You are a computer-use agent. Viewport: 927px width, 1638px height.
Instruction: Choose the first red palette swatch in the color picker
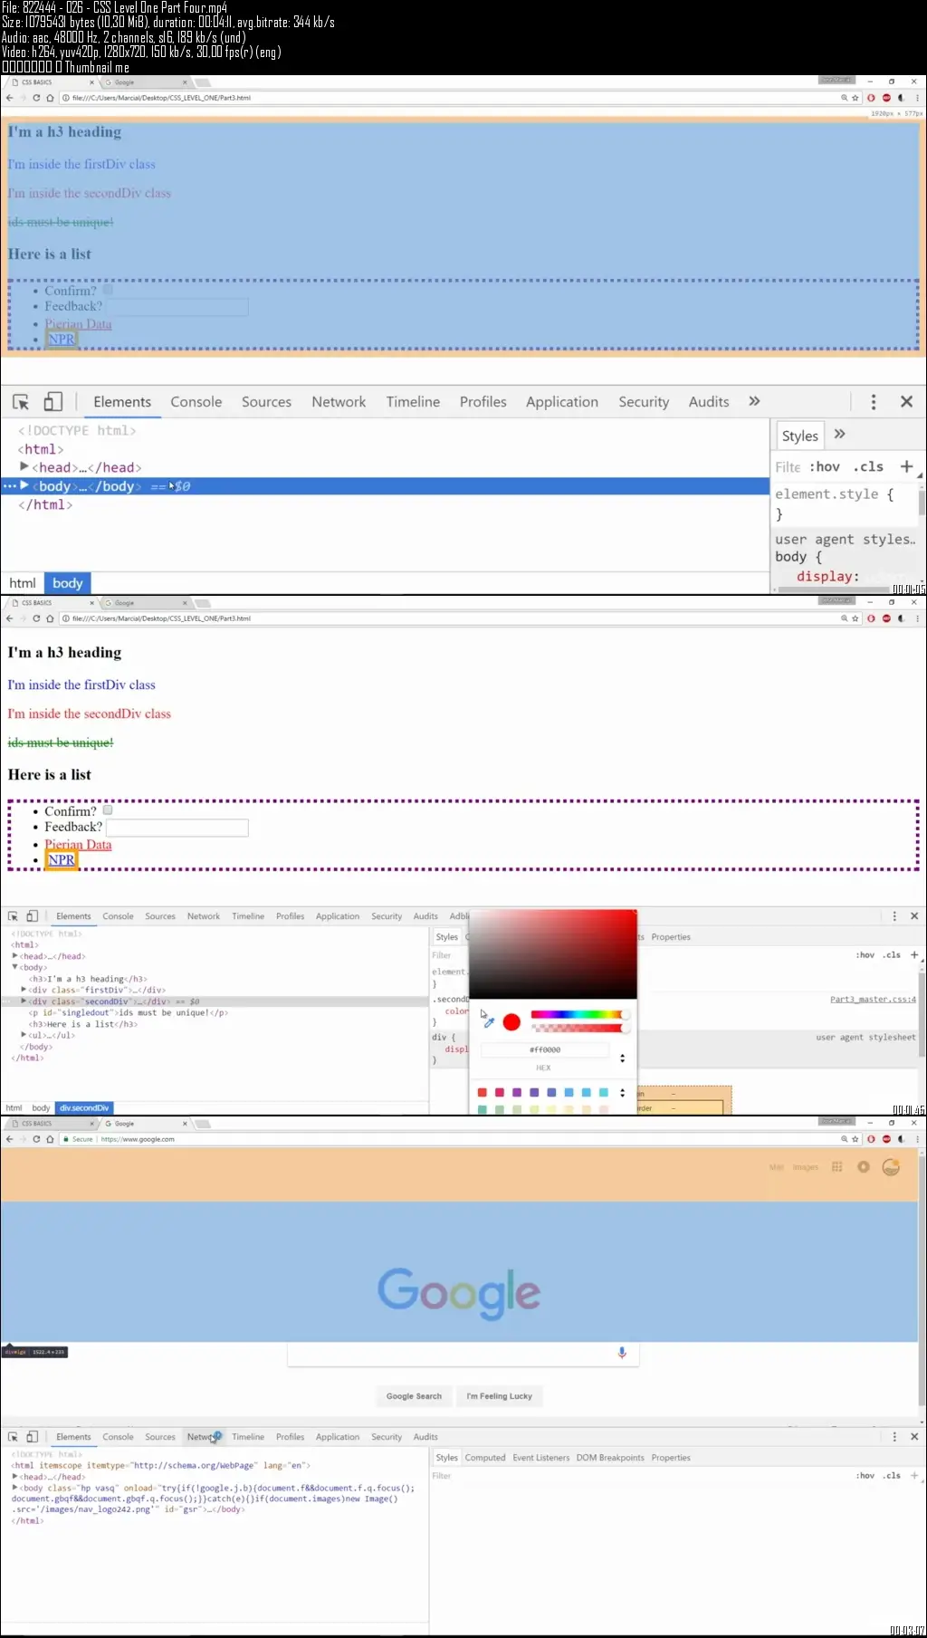click(x=482, y=1093)
